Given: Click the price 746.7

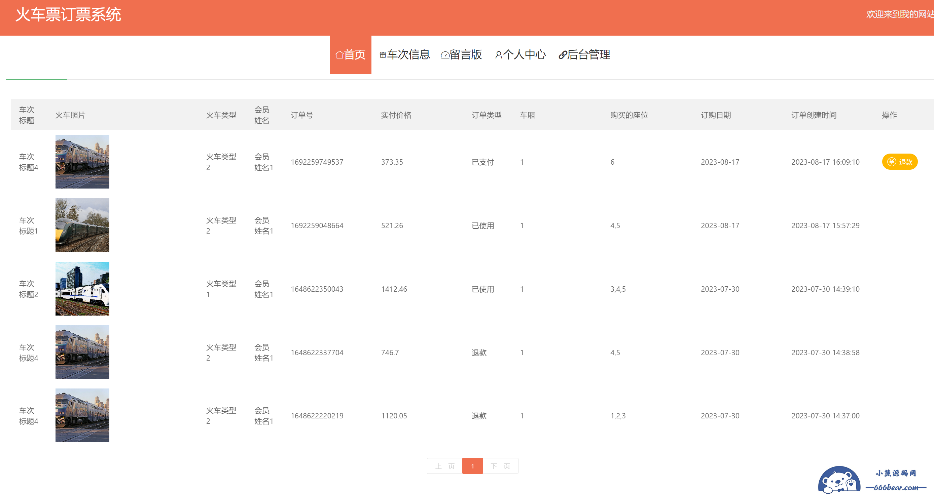Looking at the screenshot, I should coord(390,353).
